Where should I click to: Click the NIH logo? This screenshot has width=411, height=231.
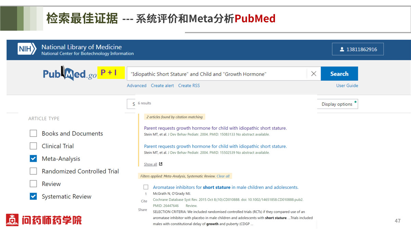point(27,49)
